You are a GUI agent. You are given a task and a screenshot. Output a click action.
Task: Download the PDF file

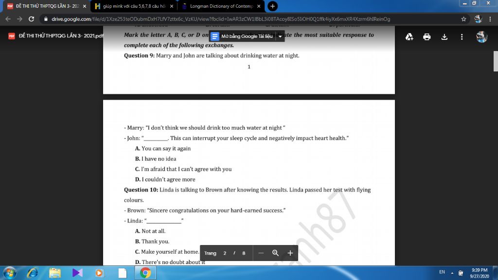[x=444, y=37]
